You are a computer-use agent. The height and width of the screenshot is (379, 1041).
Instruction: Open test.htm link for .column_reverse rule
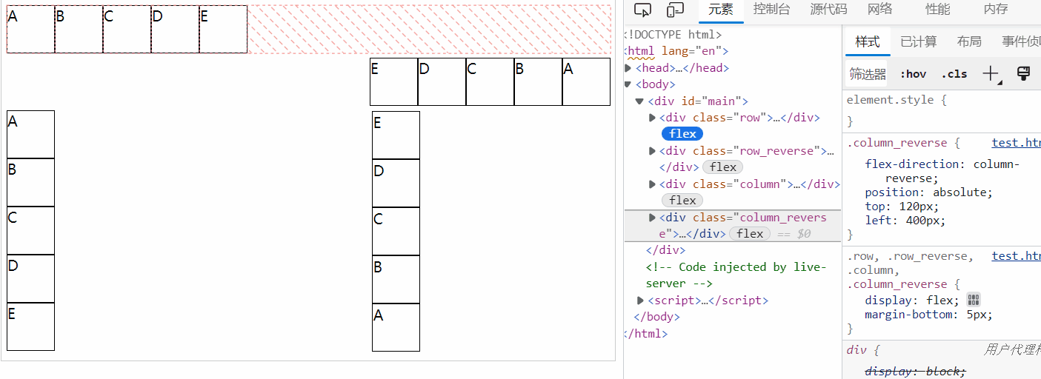(1016, 143)
